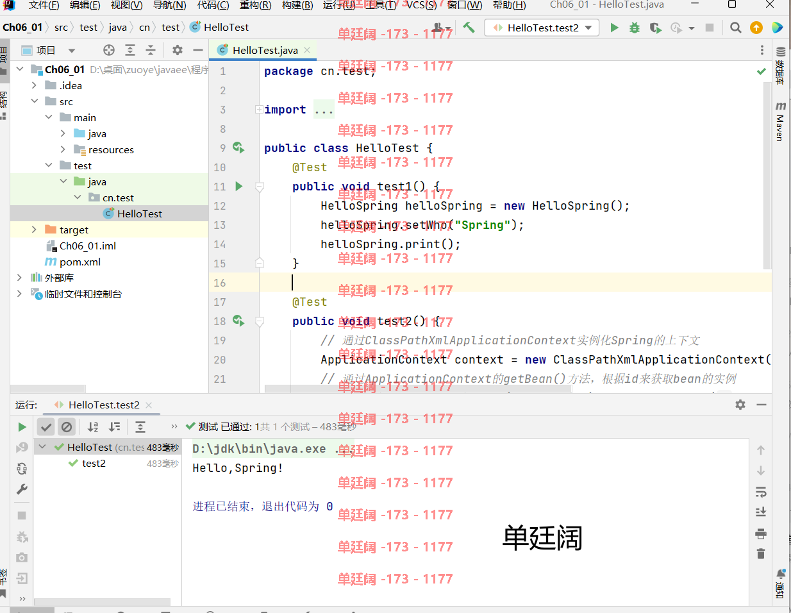Expand External Libraries node
The width and height of the screenshot is (791, 613).
tap(20, 278)
